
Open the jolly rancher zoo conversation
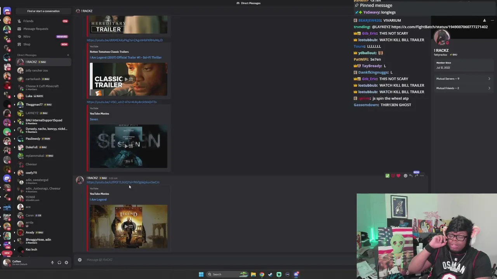coord(43,71)
